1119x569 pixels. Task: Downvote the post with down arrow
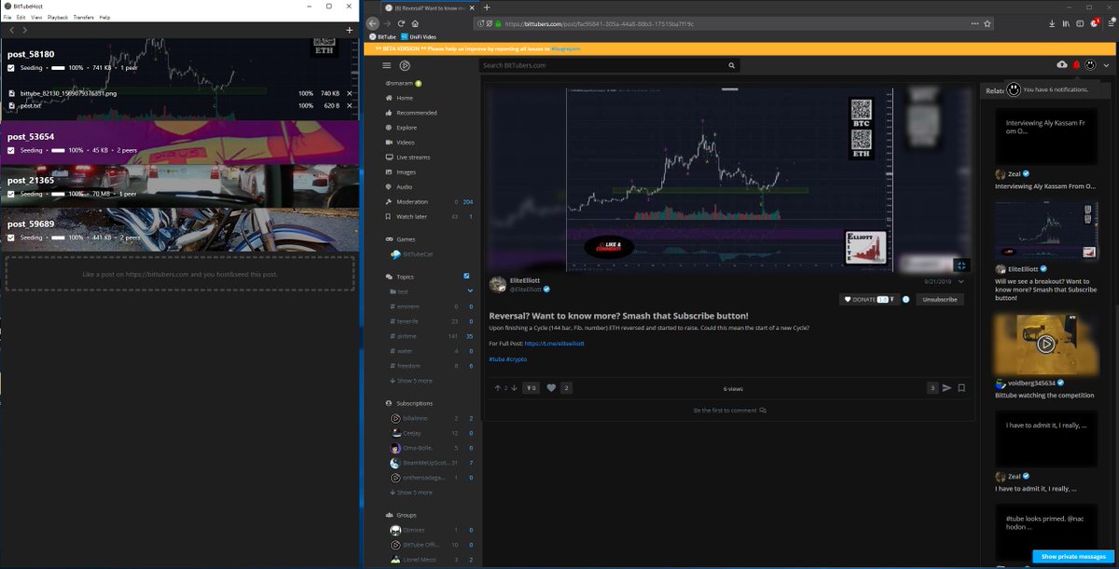[x=514, y=387]
